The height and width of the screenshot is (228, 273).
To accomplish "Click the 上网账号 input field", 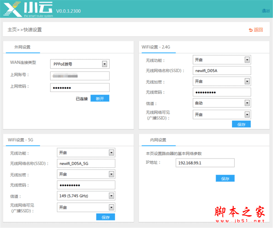I will (80, 76).
